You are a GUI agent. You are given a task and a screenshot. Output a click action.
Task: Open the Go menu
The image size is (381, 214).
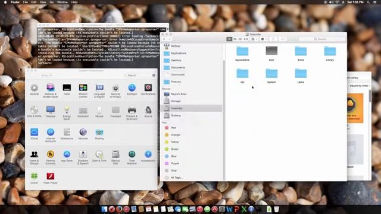[x=52, y=2]
